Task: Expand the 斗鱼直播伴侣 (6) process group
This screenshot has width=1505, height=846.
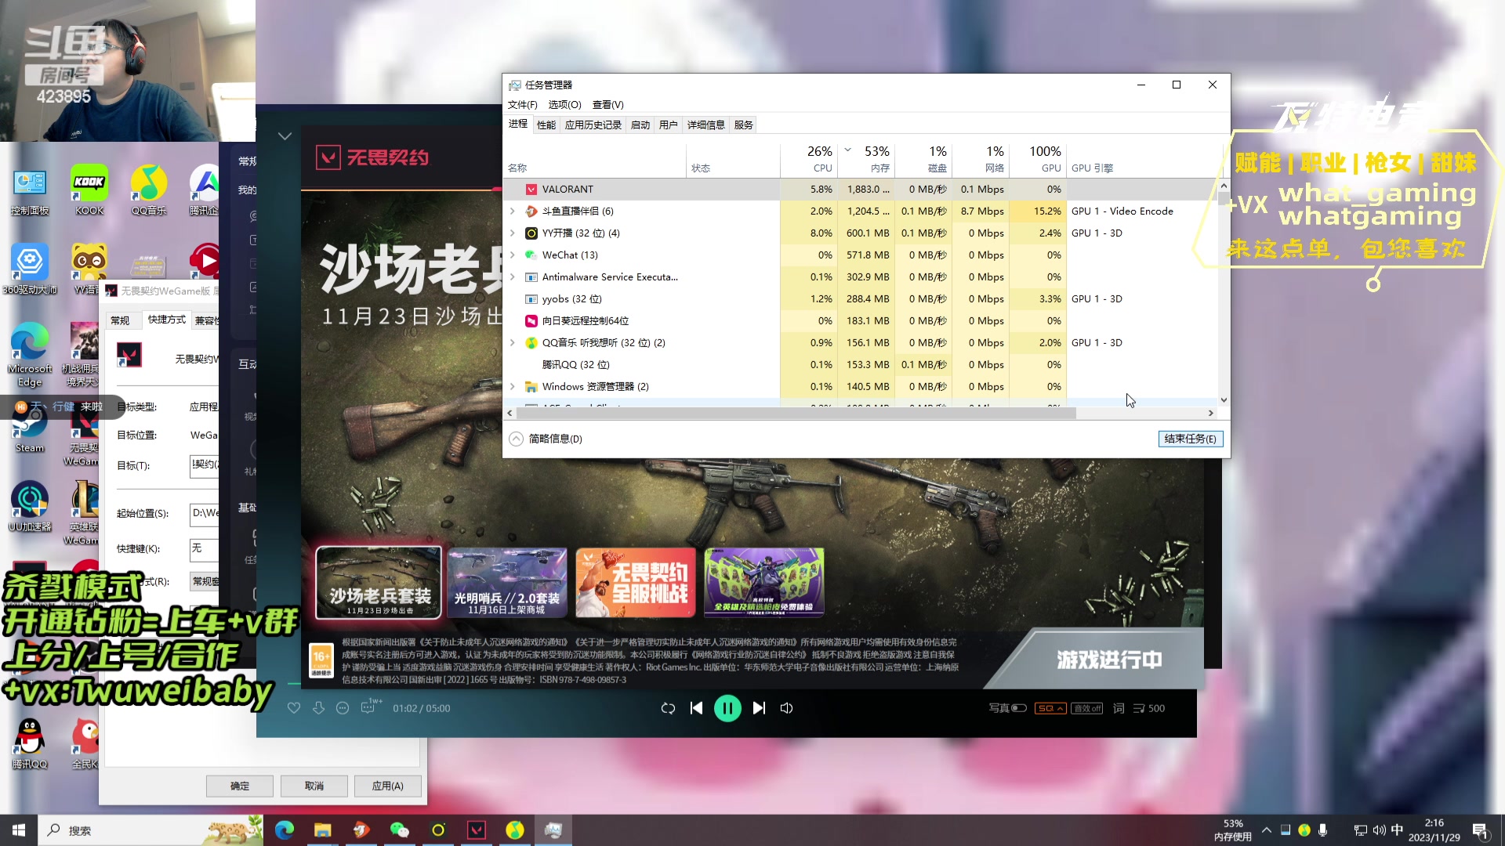Action: 513,211
